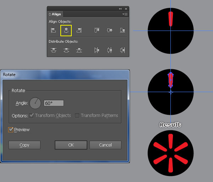Click the angle dial in Rotate dialog
This screenshot has height=182, width=213.
[35, 103]
